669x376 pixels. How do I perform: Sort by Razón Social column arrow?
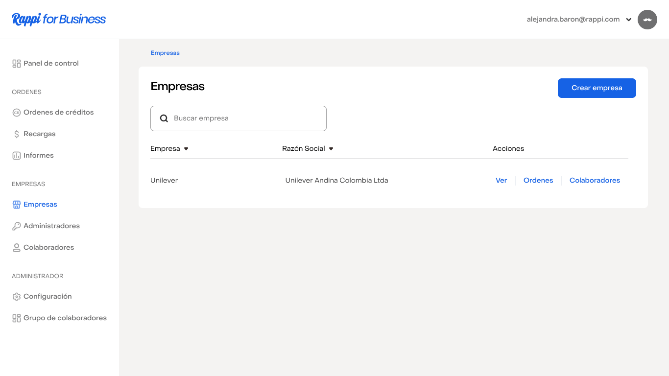(x=331, y=149)
